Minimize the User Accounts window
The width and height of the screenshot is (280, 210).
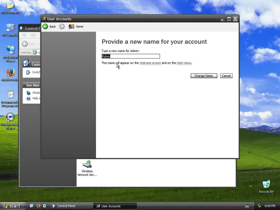[222, 19]
